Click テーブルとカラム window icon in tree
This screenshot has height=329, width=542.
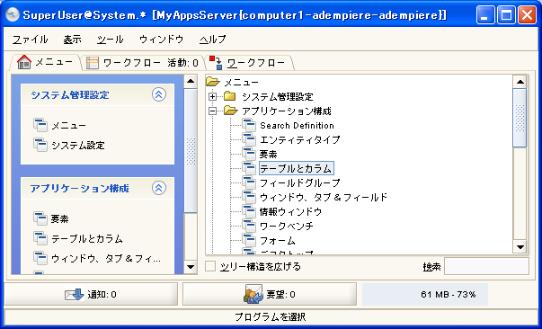point(249,168)
